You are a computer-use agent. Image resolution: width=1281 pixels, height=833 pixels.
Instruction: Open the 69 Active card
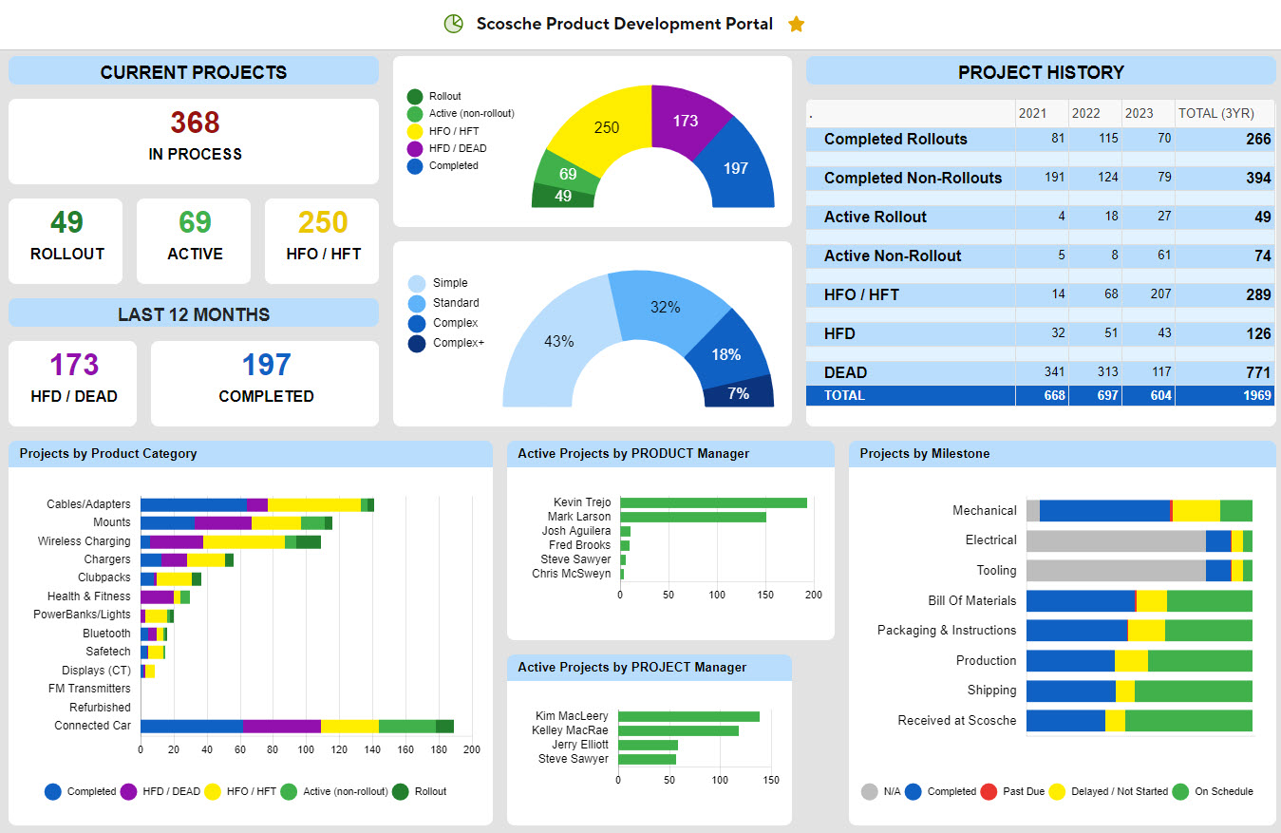pyautogui.click(x=194, y=241)
